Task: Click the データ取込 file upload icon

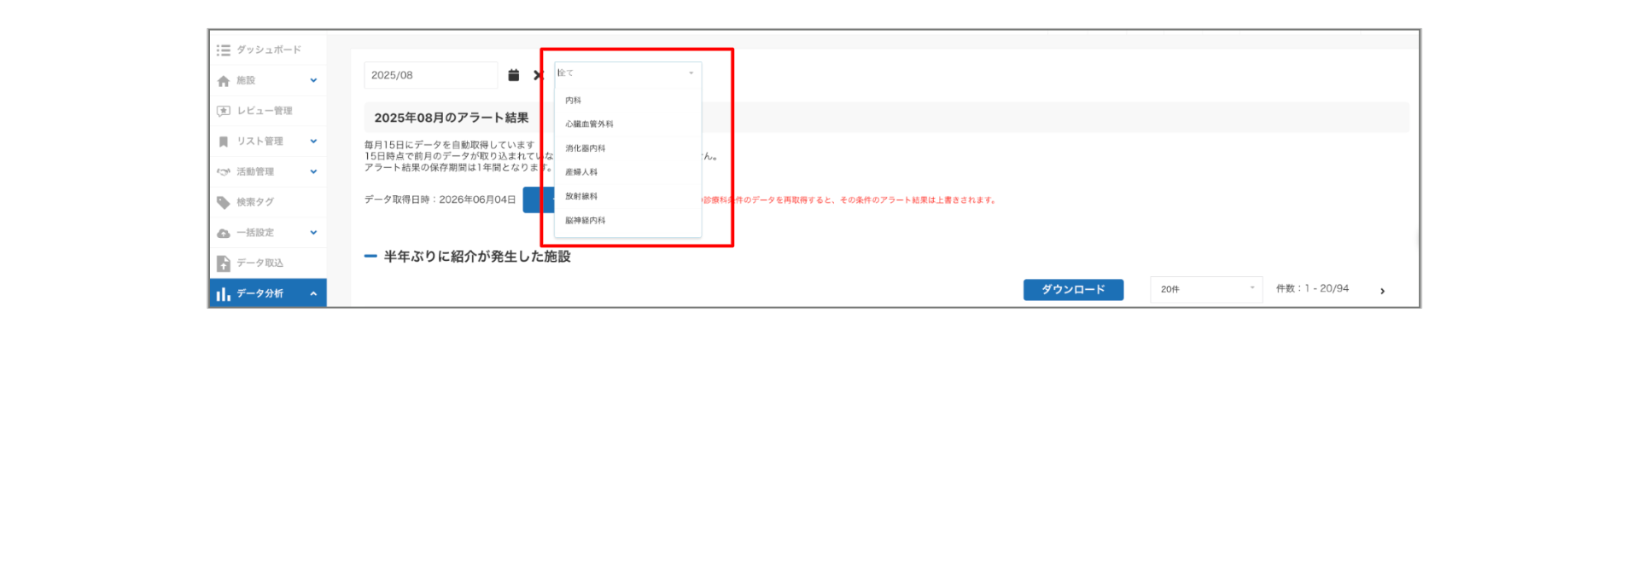Action: 224,264
